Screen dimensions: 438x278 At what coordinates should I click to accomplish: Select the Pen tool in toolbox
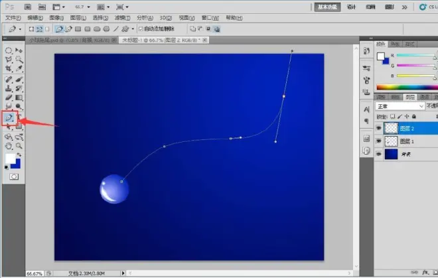pos(9,117)
